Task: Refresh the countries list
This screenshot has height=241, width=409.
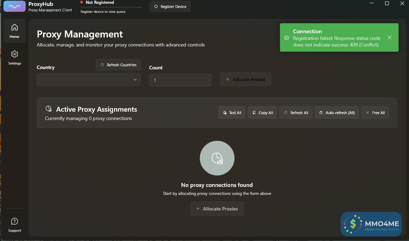Action: [118, 65]
